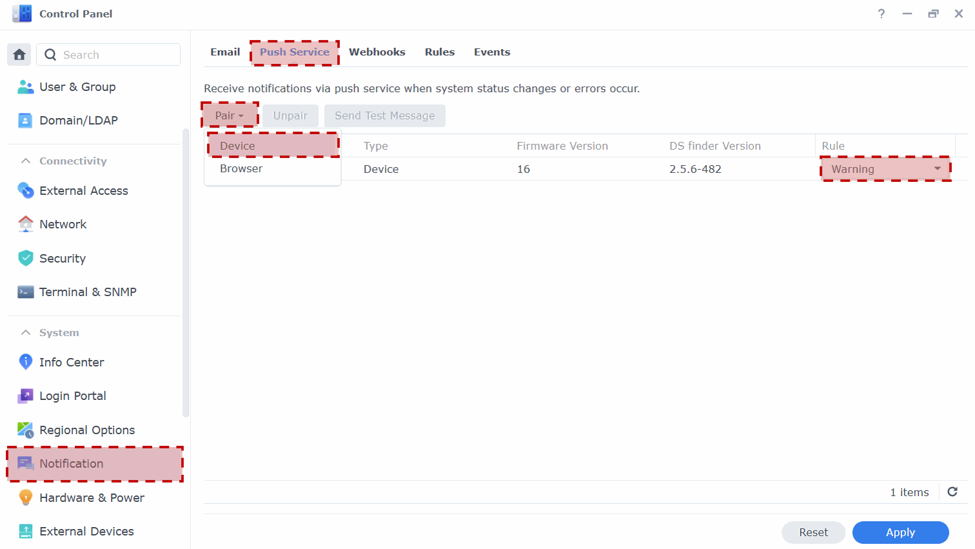
Task: Click the sidebar Search field
Action: pos(108,55)
